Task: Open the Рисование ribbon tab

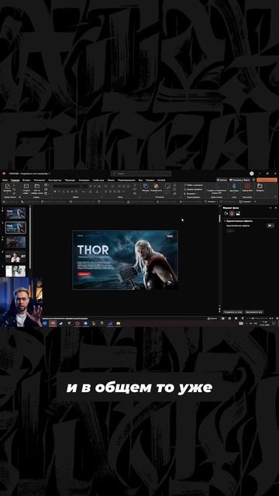Action: point(40,180)
